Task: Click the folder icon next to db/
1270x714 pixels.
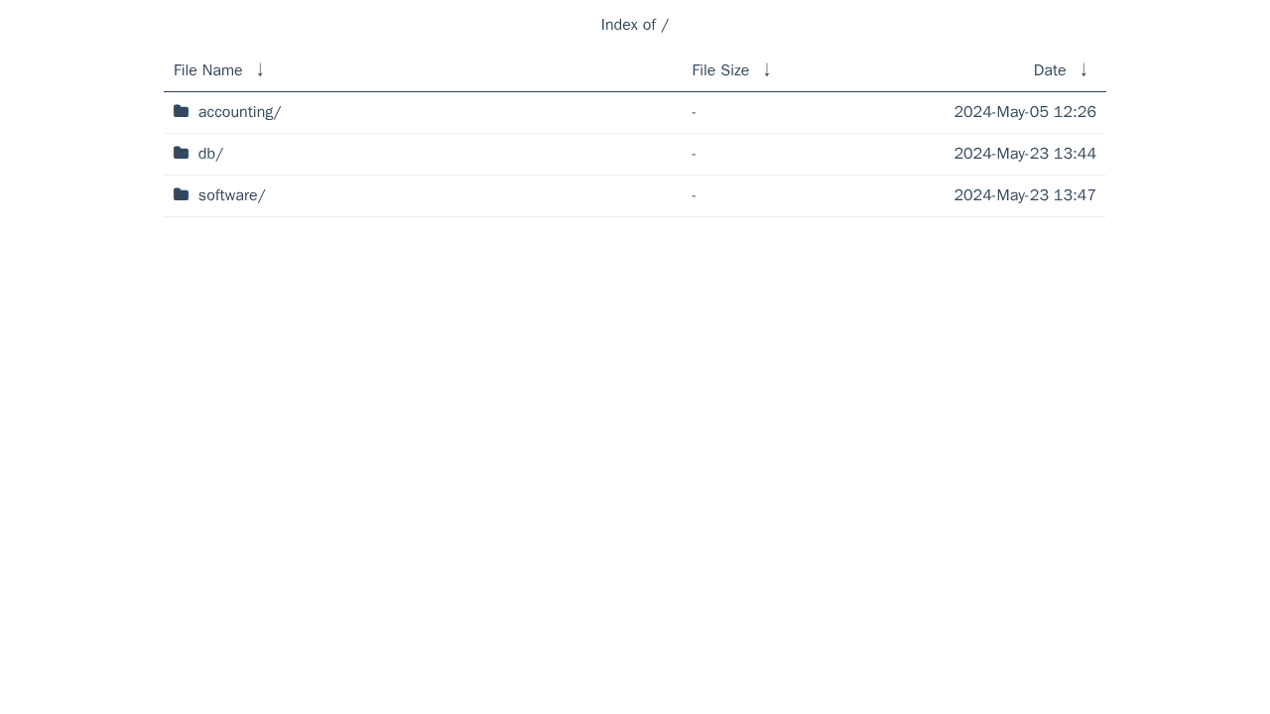Action: coord(181,153)
